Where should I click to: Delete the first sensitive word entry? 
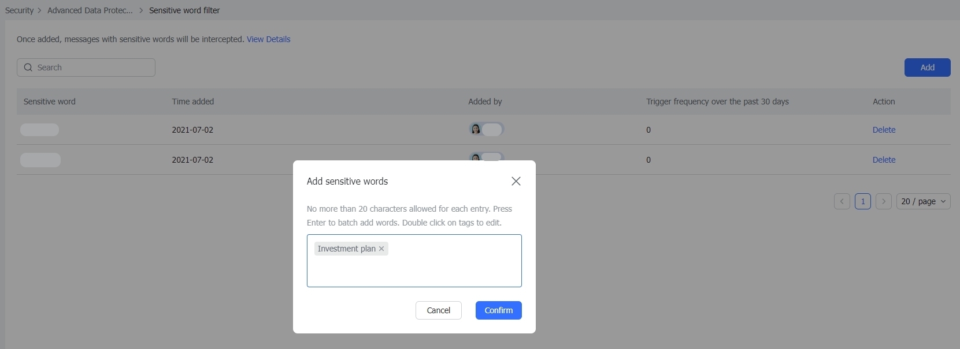(884, 130)
